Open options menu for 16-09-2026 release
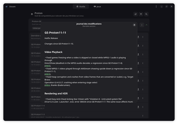 pos(143,80)
